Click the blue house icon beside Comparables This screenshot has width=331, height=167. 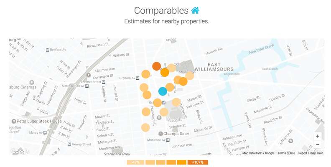pyautogui.click(x=195, y=10)
